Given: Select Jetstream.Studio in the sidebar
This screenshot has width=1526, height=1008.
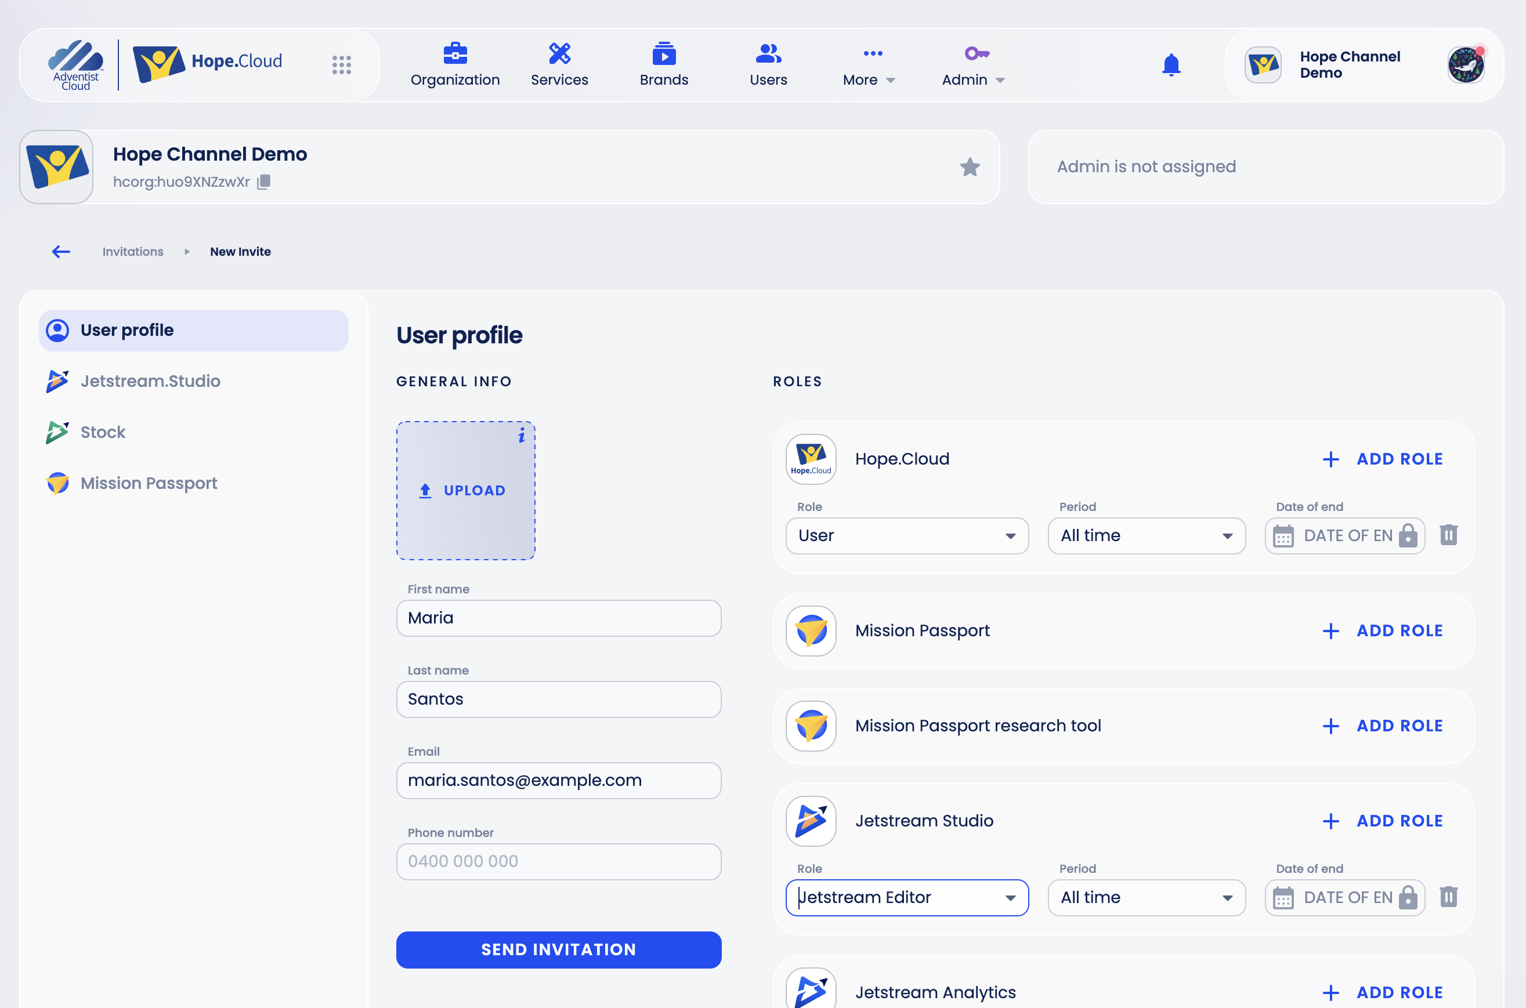Looking at the screenshot, I should tap(194, 381).
